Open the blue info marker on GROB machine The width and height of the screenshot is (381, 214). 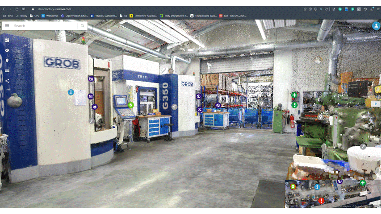click(71, 92)
